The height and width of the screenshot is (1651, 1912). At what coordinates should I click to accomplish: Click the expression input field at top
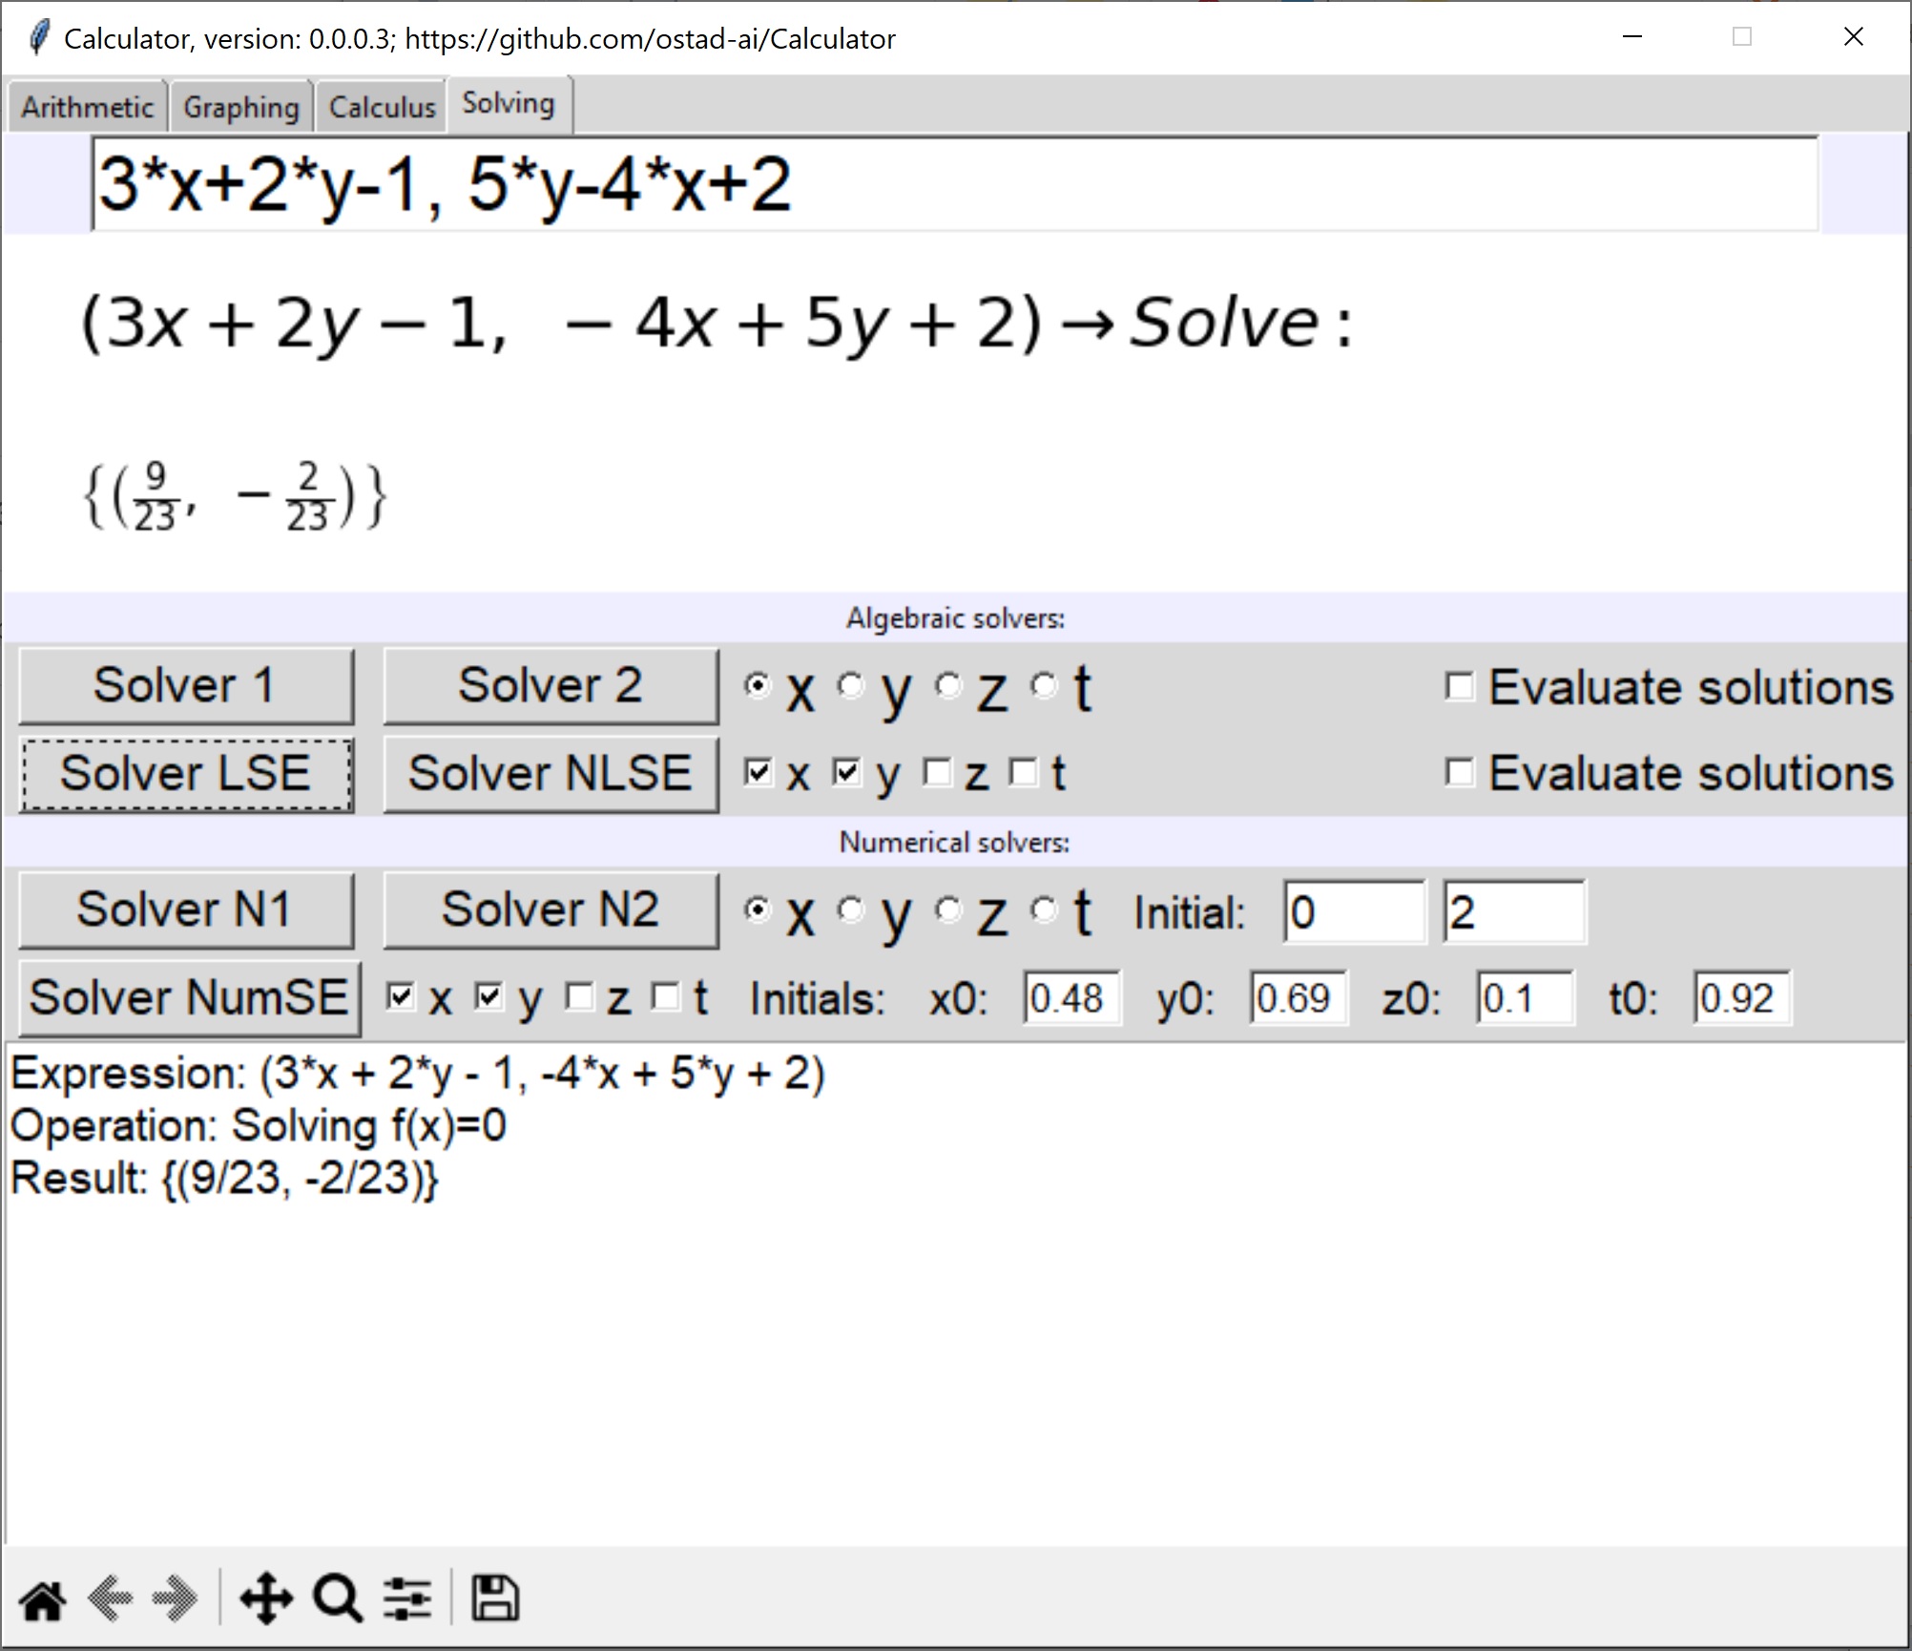coord(954,184)
